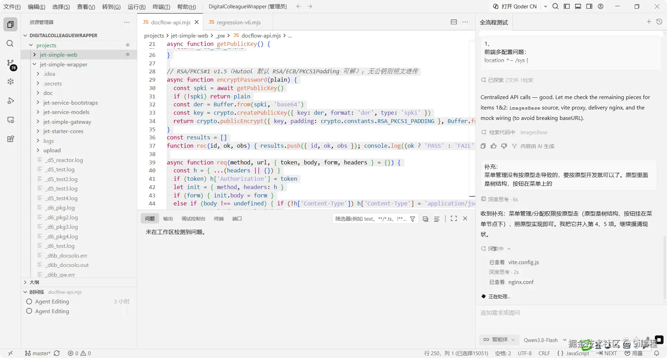Open editor more actions ellipsis
The width and height of the screenshot is (667, 358).
(465, 22)
